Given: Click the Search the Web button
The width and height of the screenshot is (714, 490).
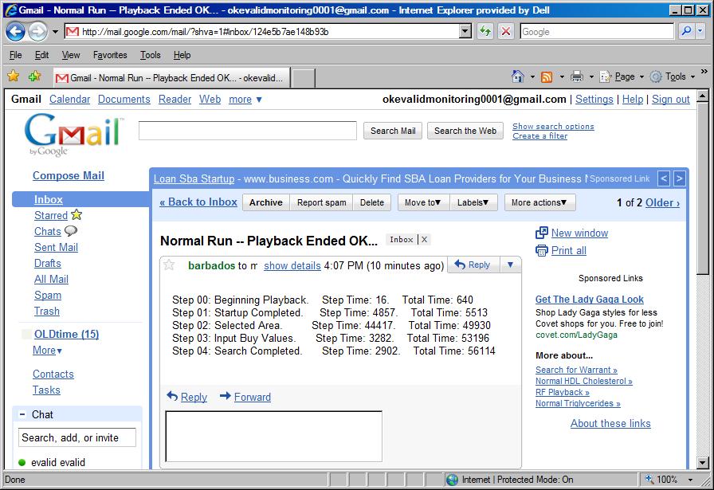Looking at the screenshot, I should [465, 131].
